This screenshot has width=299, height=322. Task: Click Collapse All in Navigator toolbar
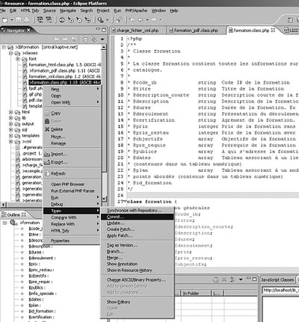point(85,40)
